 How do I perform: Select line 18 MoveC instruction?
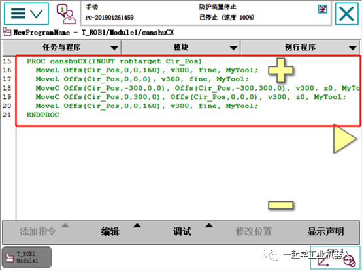(x=197, y=88)
